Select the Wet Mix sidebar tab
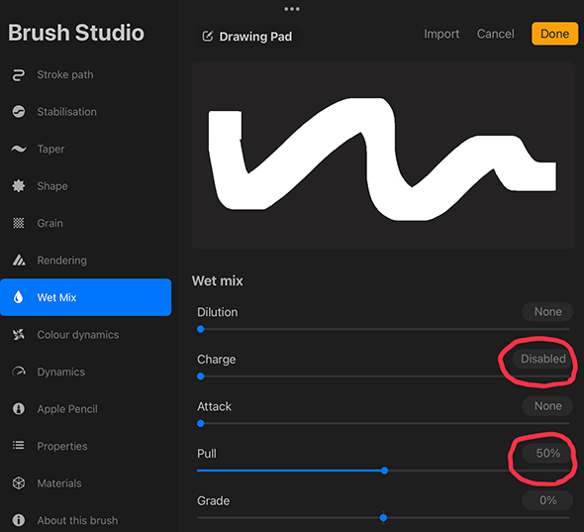Viewport: 584px width, 532px height. (x=86, y=297)
